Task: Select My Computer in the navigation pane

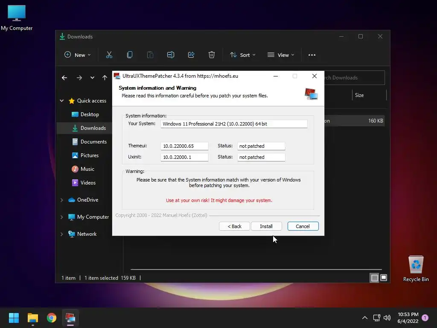Action: pos(89,217)
